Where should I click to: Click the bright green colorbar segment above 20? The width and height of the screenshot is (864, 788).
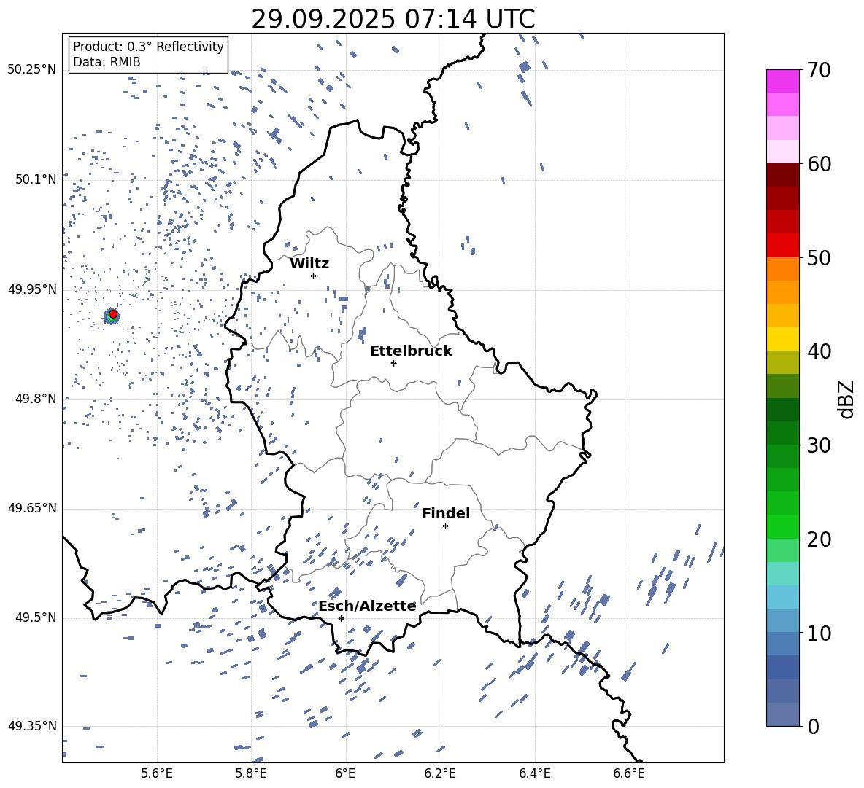coord(783,526)
